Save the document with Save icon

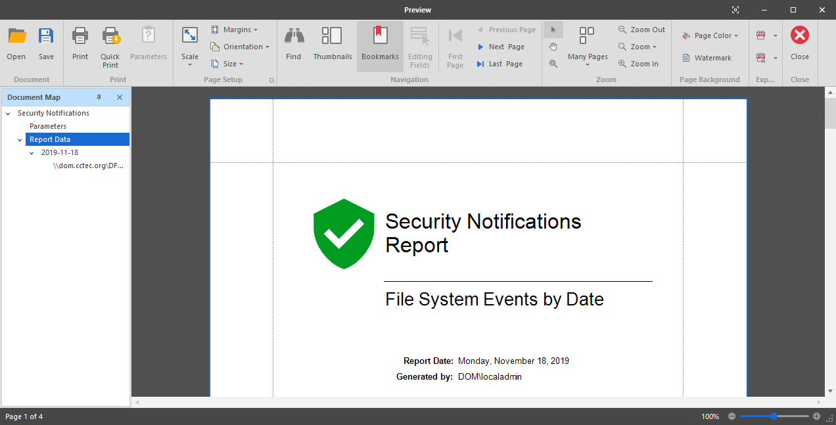click(x=46, y=37)
